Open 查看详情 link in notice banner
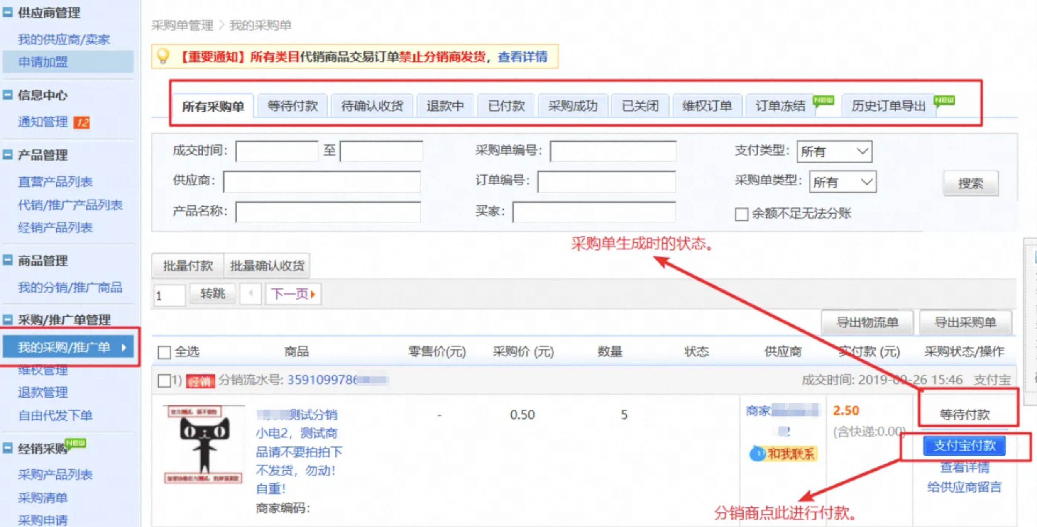 point(522,56)
